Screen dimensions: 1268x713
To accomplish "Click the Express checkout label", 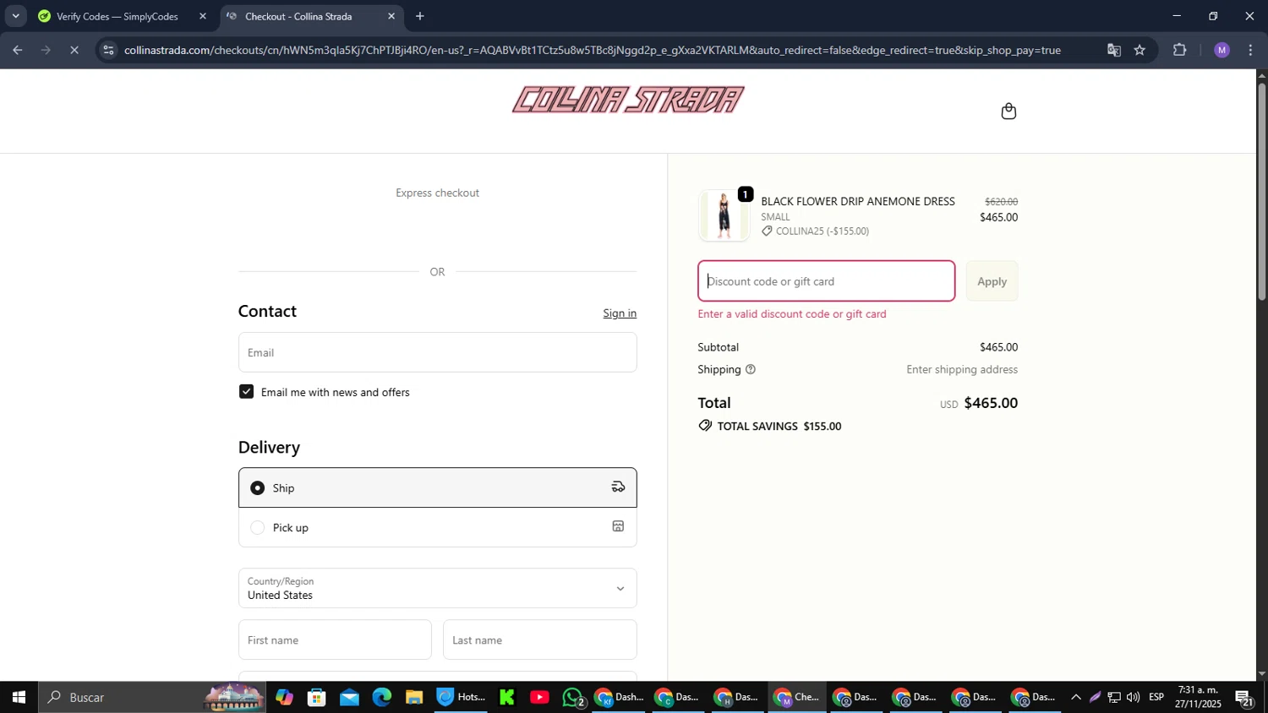I will (437, 193).
